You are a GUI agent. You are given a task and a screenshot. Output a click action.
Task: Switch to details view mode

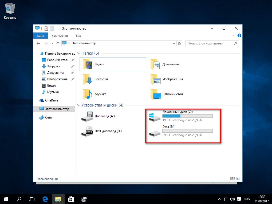[232, 179]
